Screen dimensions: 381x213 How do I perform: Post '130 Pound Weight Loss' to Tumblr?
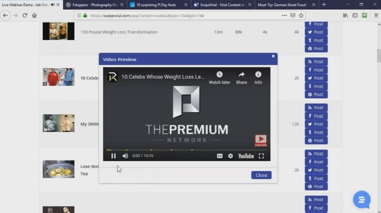[x=316, y=41]
